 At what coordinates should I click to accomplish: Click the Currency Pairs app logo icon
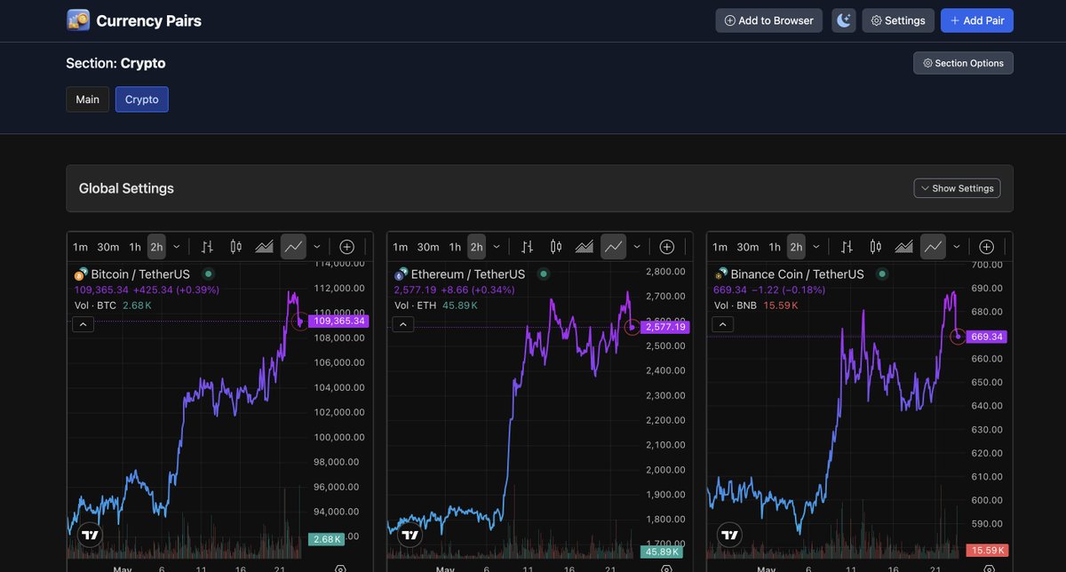(78, 20)
